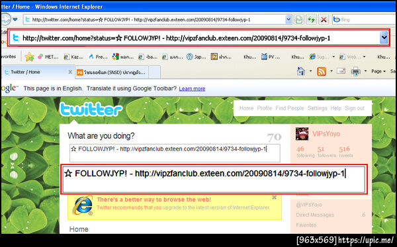Click the browser Home page icon
The image size is (397, 247).
coord(301,71)
